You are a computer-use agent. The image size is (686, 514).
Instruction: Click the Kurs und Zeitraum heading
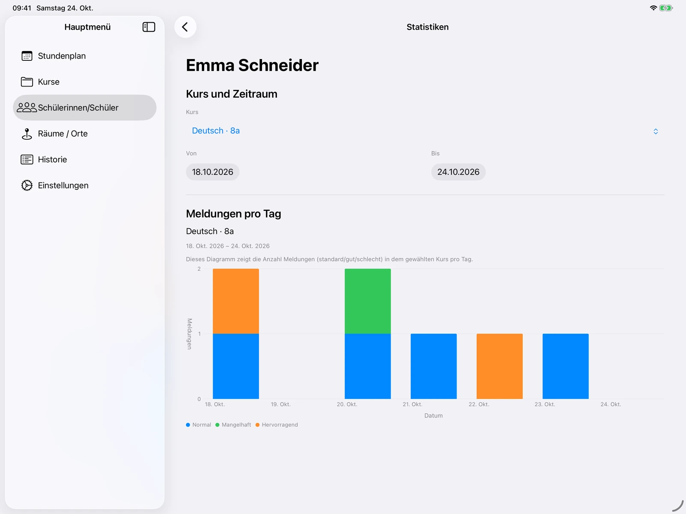coord(232,94)
